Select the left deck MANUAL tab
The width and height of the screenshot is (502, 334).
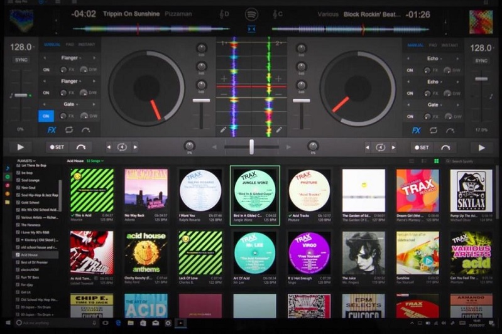click(x=52, y=45)
